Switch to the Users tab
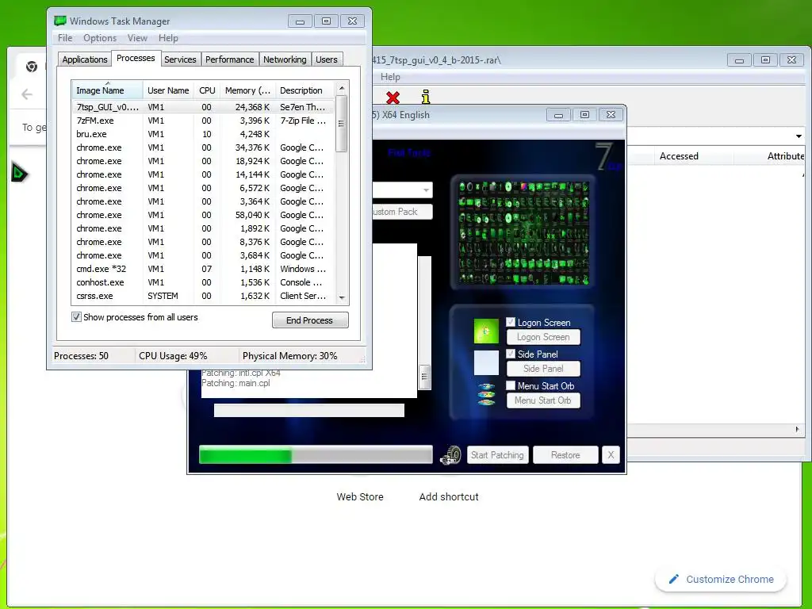 point(326,59)
